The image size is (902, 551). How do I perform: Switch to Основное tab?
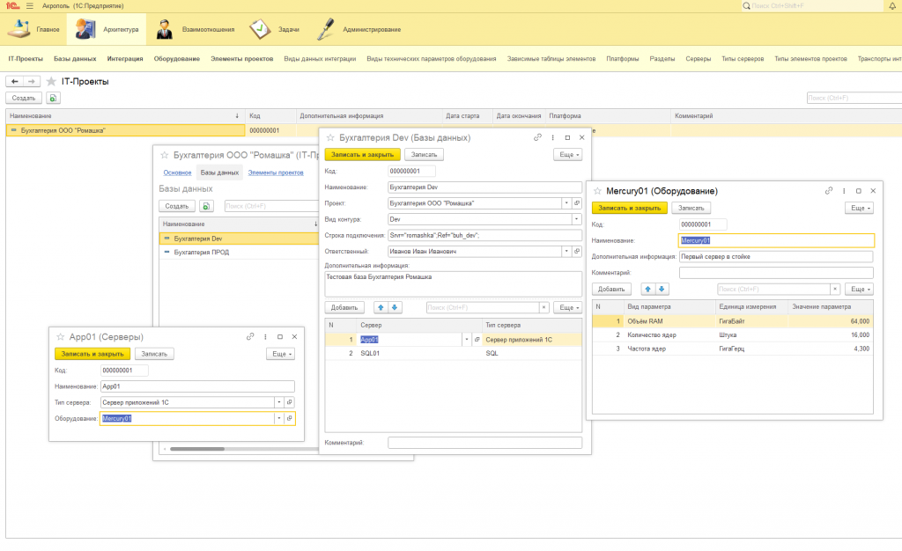coord(177,173)
